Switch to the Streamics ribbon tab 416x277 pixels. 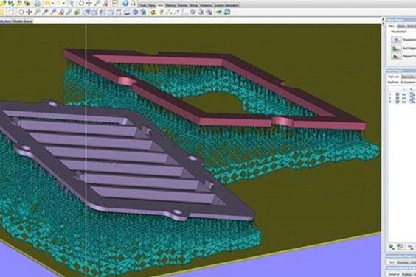206,5
